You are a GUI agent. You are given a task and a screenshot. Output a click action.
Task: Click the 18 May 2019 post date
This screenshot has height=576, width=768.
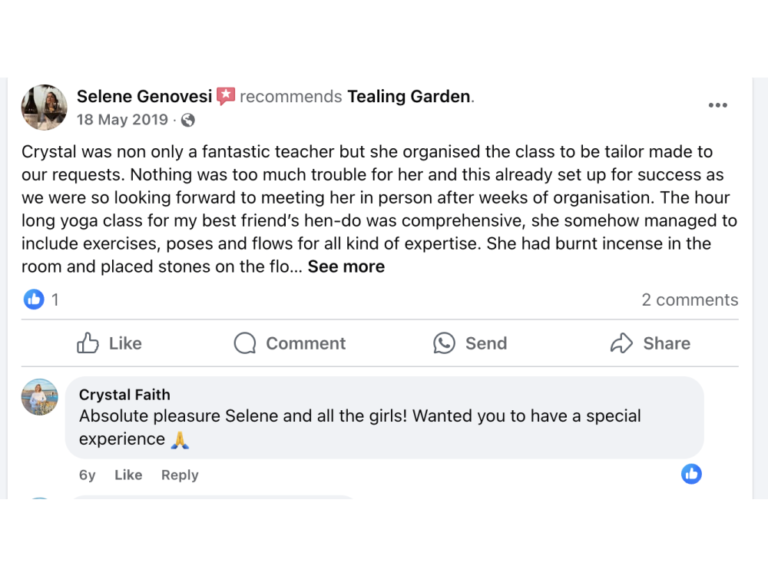click(x=122, y=120)
